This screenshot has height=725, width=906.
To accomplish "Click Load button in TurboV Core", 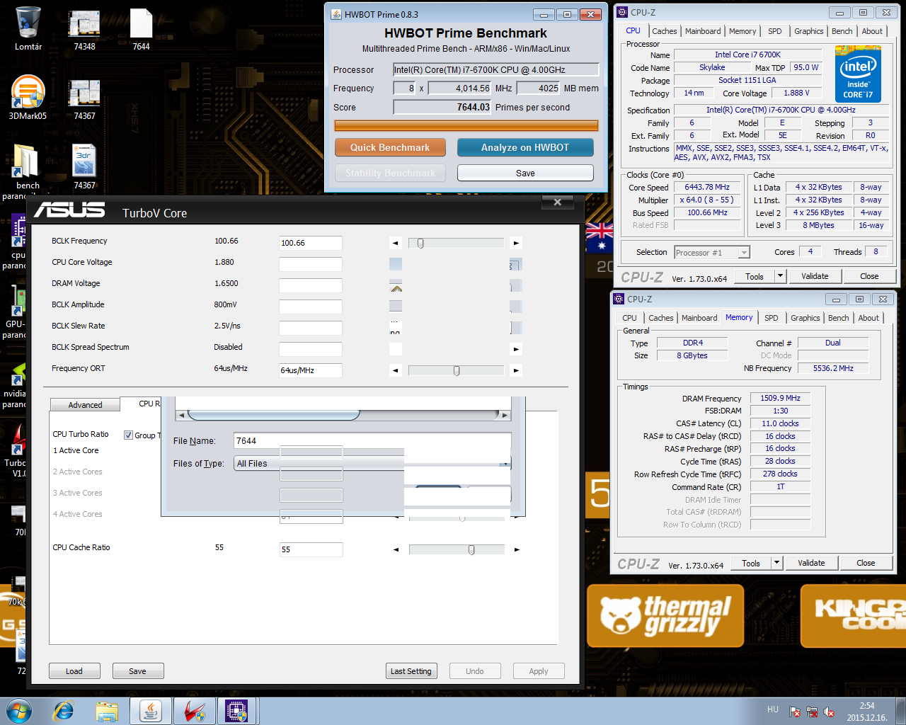I will pos(74,671).
